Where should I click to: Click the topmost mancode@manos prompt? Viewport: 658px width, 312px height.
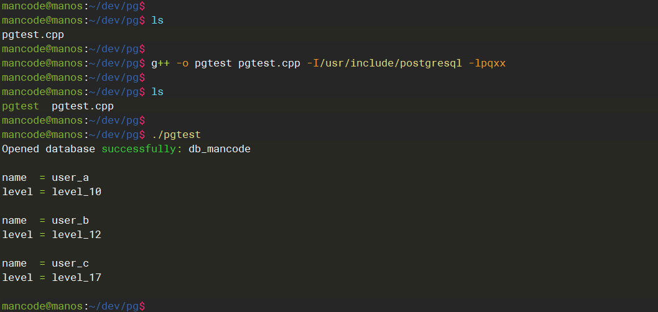tap(41, 6)
